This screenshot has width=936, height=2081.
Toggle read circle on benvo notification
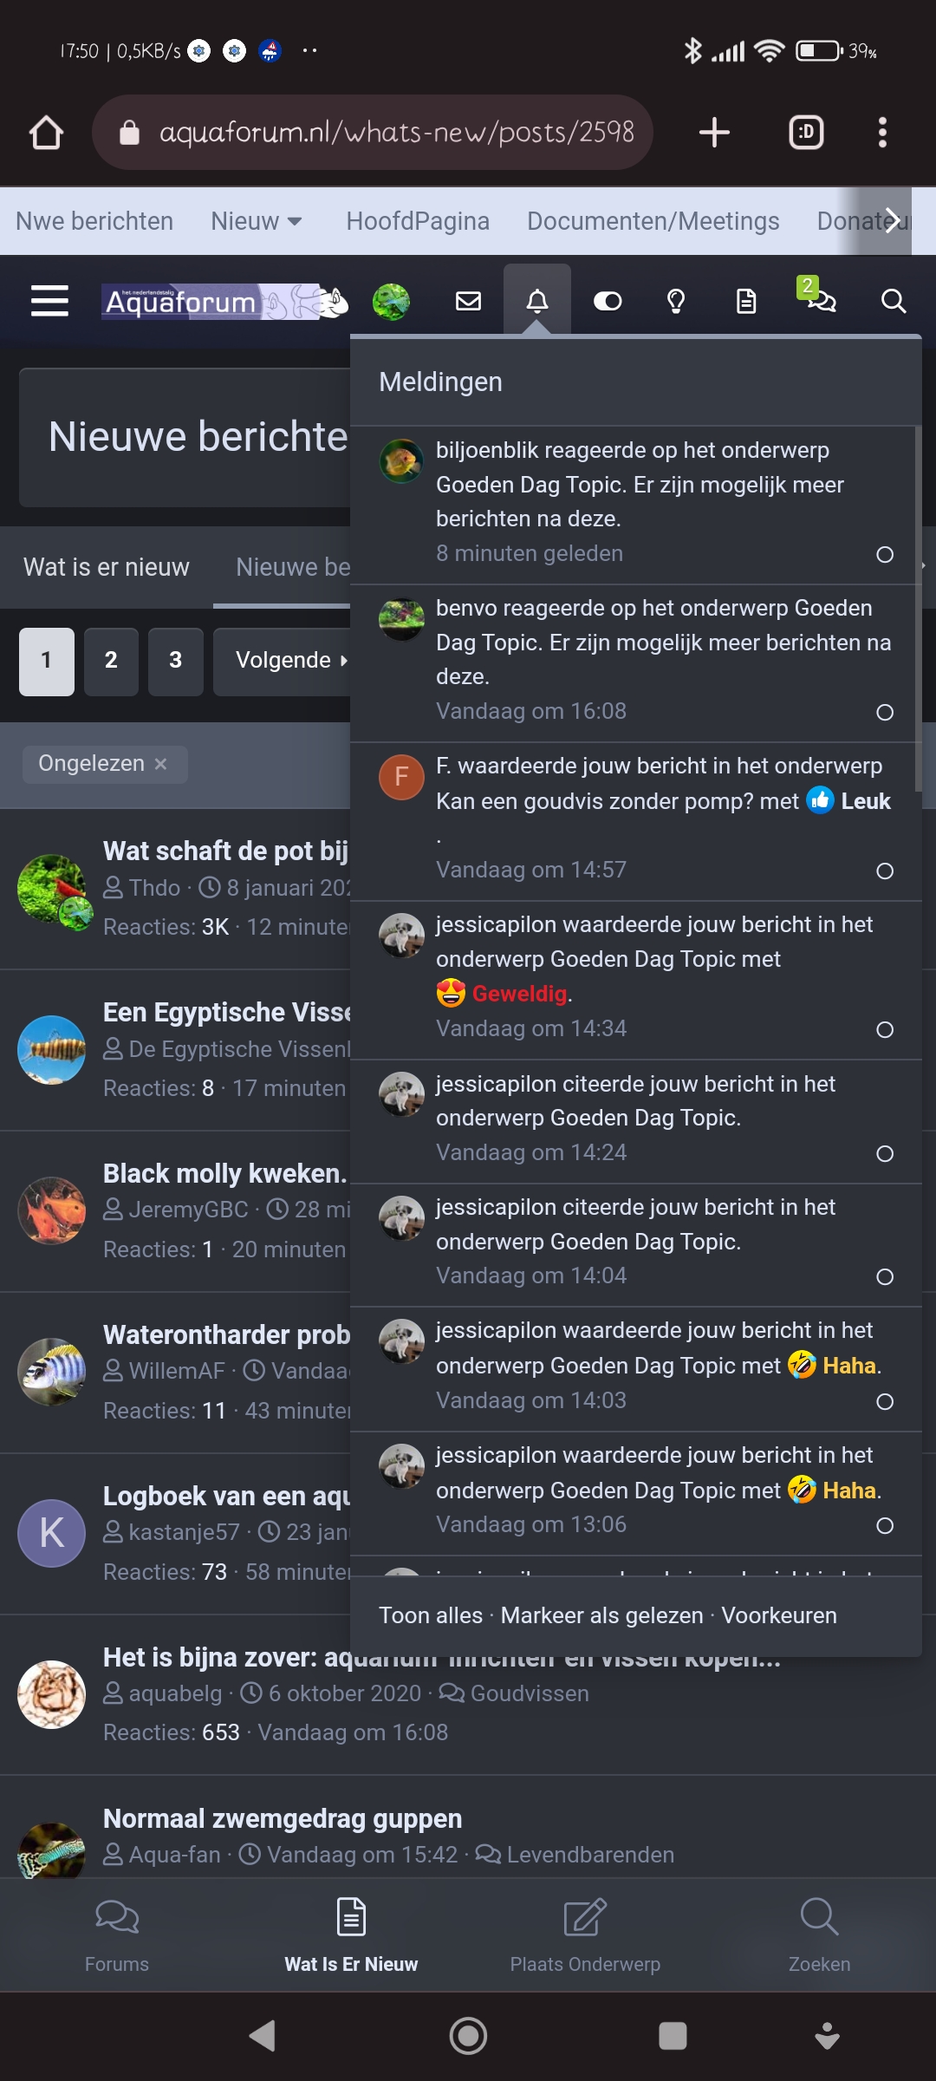pos(885,712)
